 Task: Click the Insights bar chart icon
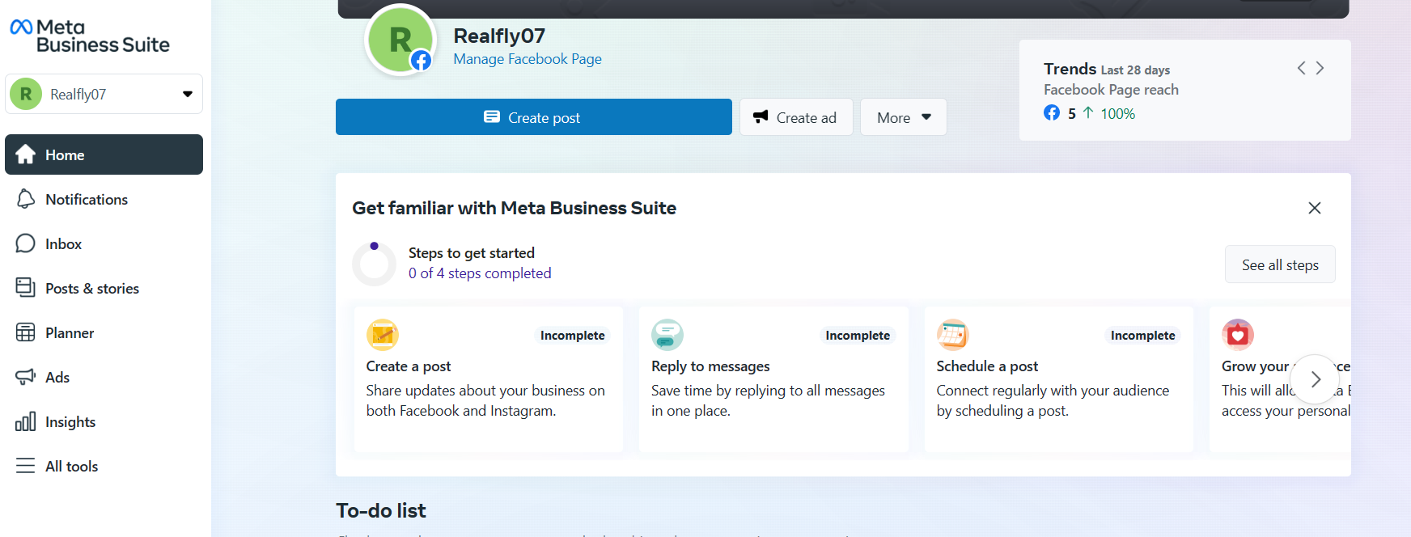(26, 421)
